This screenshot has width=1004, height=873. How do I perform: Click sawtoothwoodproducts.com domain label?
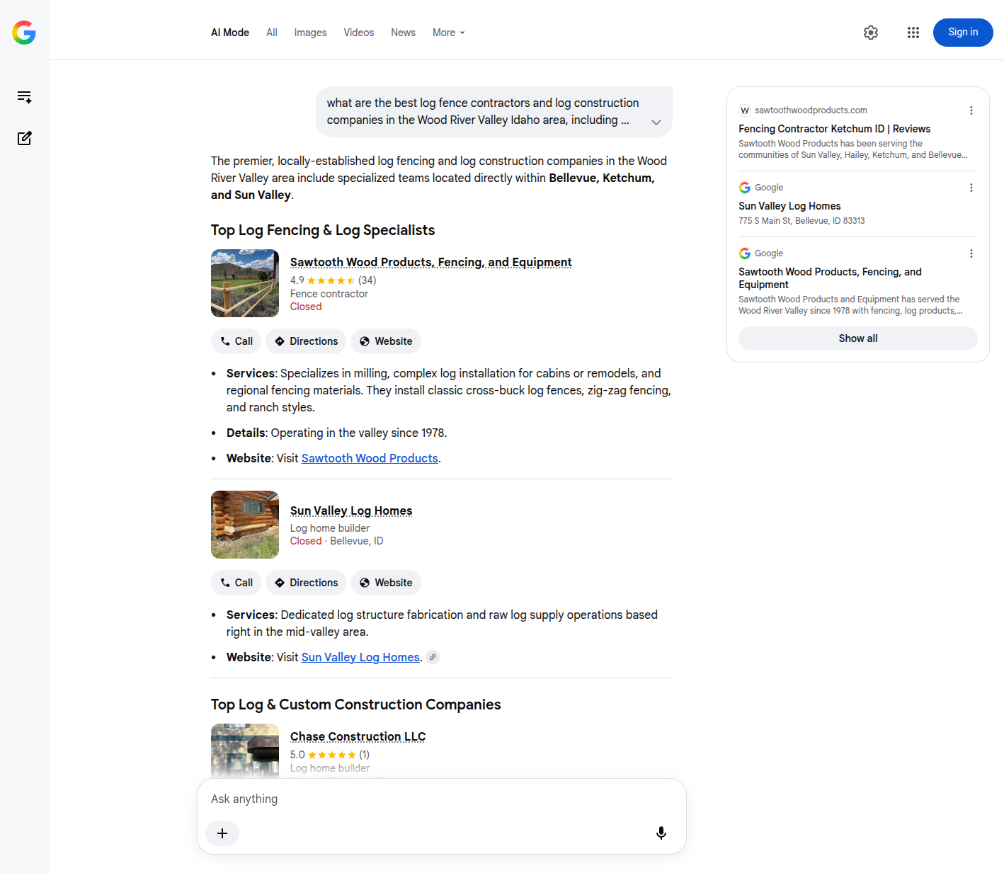pyautogui.click(x=811, y=110)
